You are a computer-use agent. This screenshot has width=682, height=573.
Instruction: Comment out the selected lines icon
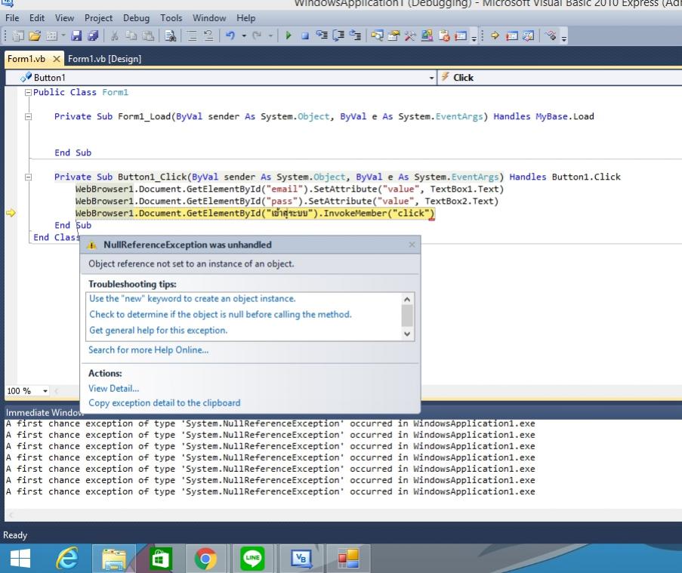tap(192, 35)
